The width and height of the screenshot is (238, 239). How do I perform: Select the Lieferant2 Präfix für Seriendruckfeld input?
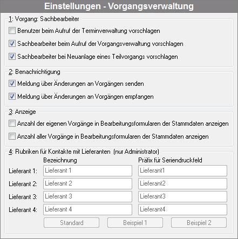182,183
